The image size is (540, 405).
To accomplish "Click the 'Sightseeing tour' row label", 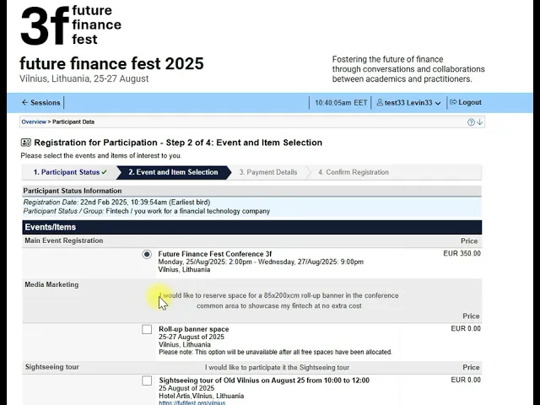I will pos(52,367).
